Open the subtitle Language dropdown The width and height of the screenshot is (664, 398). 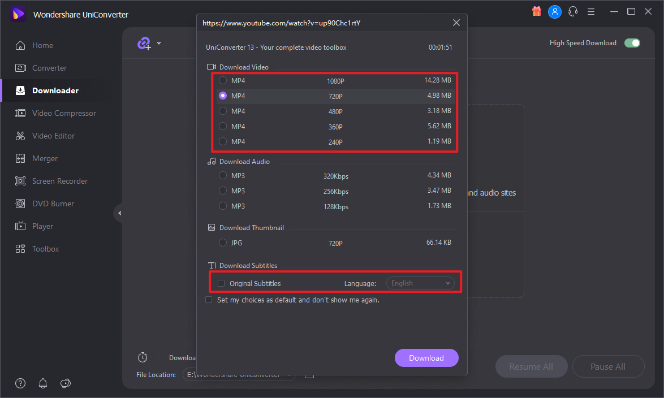click(x=420, y=283)
